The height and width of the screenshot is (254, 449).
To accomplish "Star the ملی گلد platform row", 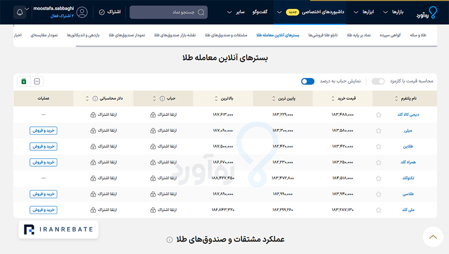I will tap(378, 210).
